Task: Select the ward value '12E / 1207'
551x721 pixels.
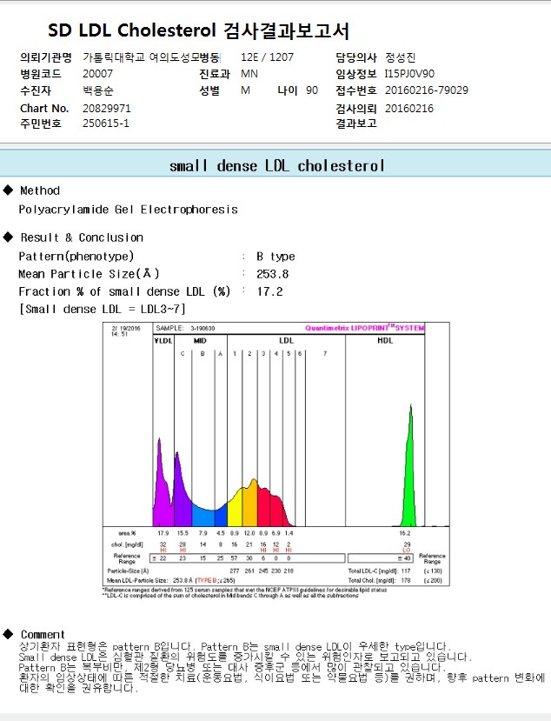Action: click(x=267, y=57)
